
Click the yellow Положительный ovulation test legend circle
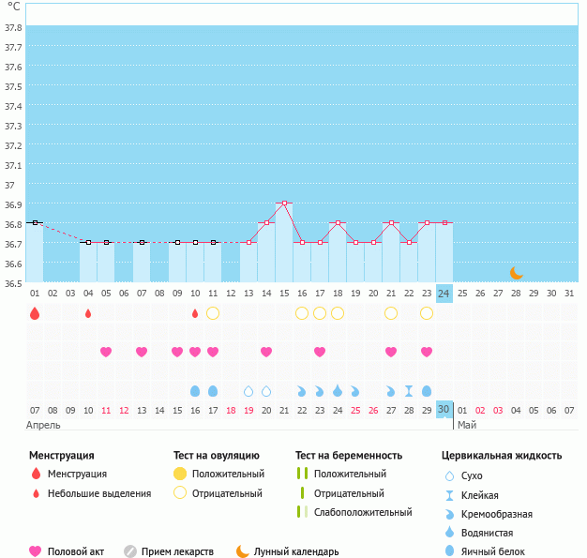(x=181, y=475)
